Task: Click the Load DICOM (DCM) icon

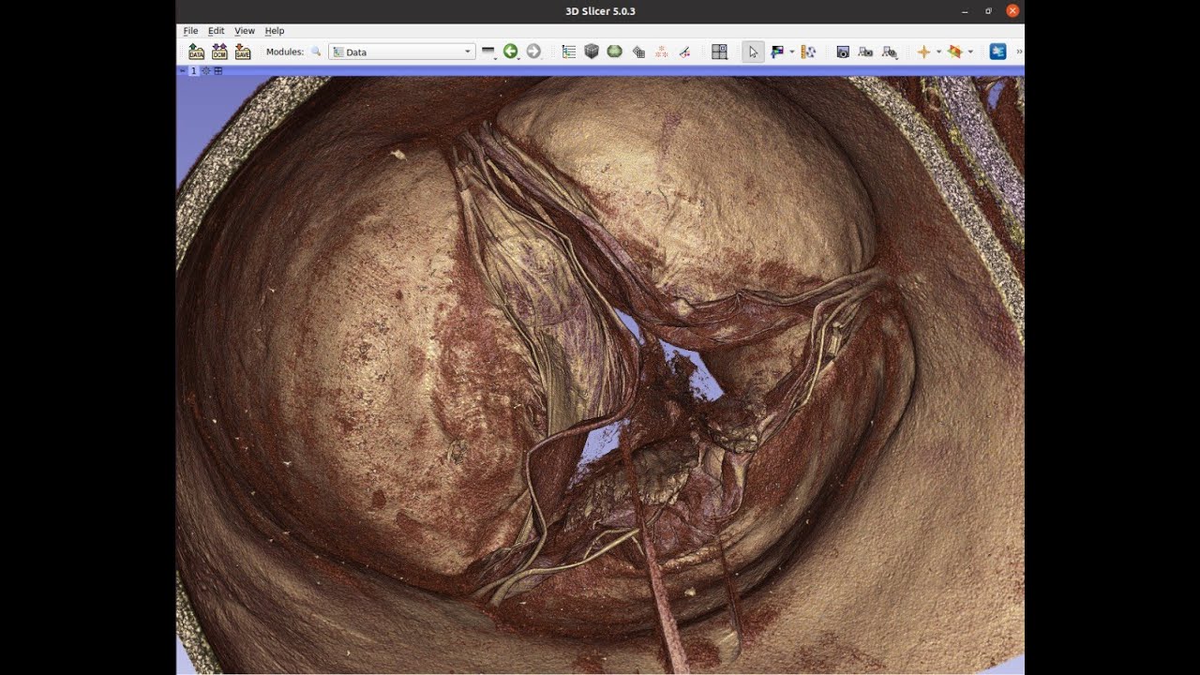Action: click(x=219, y=52)
